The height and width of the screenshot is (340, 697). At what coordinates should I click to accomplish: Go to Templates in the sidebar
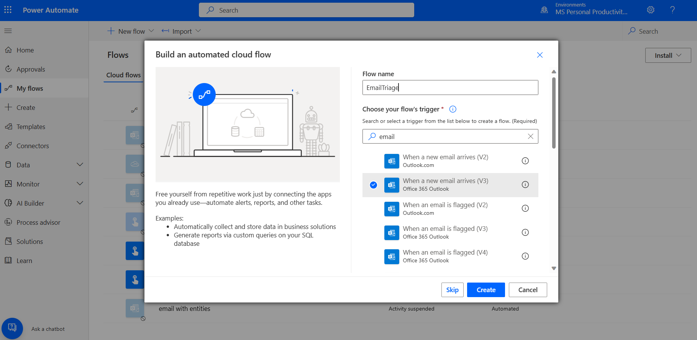coord(31,127)
